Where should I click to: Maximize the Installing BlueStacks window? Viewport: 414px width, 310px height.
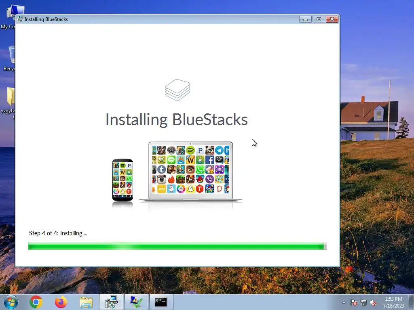(319, 19)
